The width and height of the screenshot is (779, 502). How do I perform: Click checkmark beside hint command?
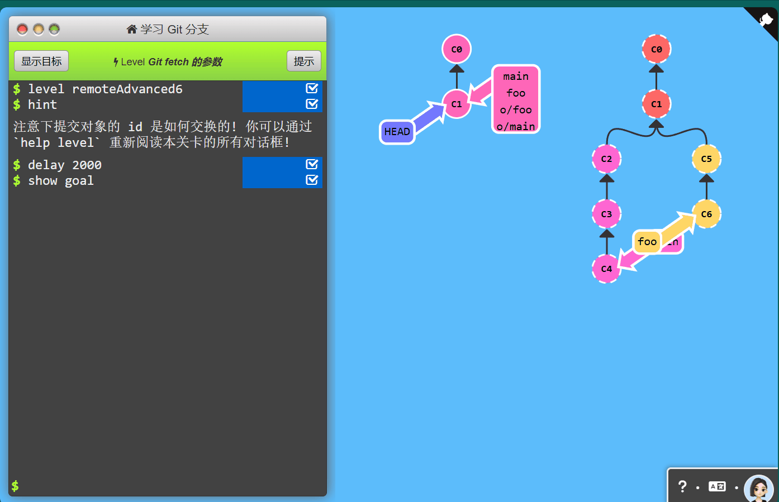coord(312,104)
